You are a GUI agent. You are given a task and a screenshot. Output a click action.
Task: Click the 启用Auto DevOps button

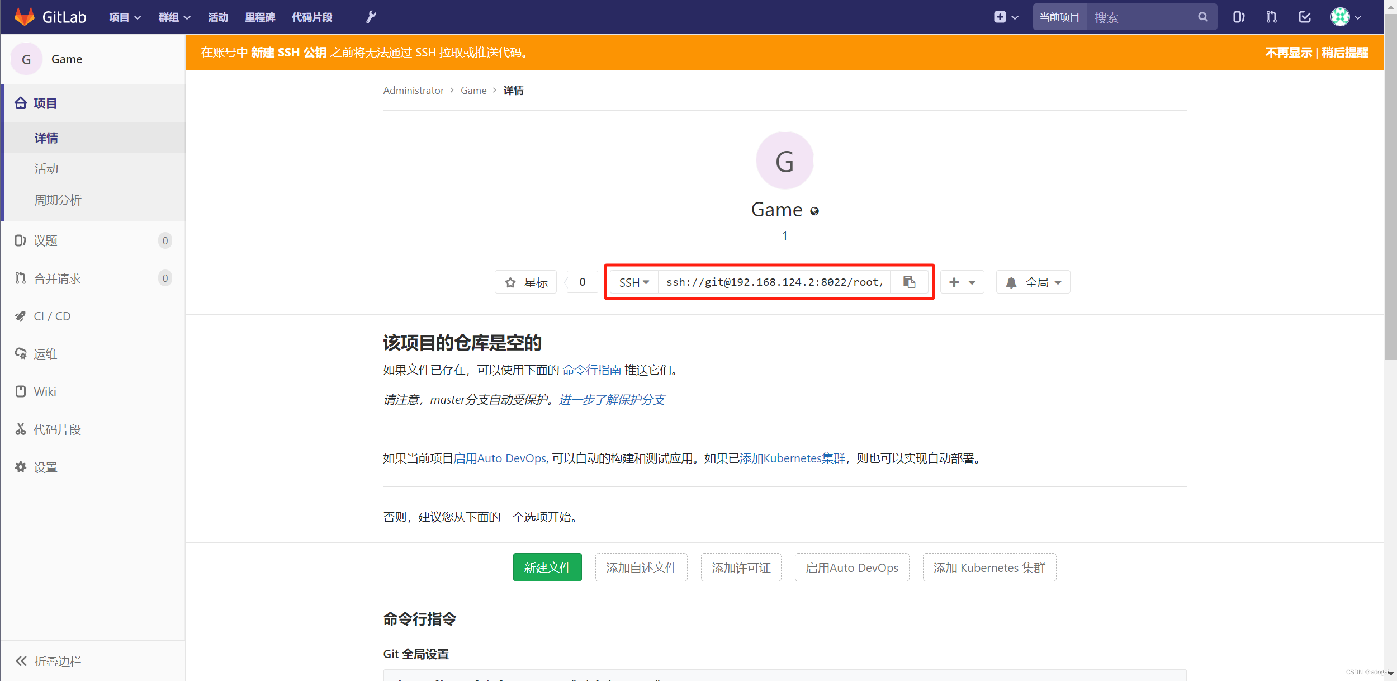coord(851,568)
